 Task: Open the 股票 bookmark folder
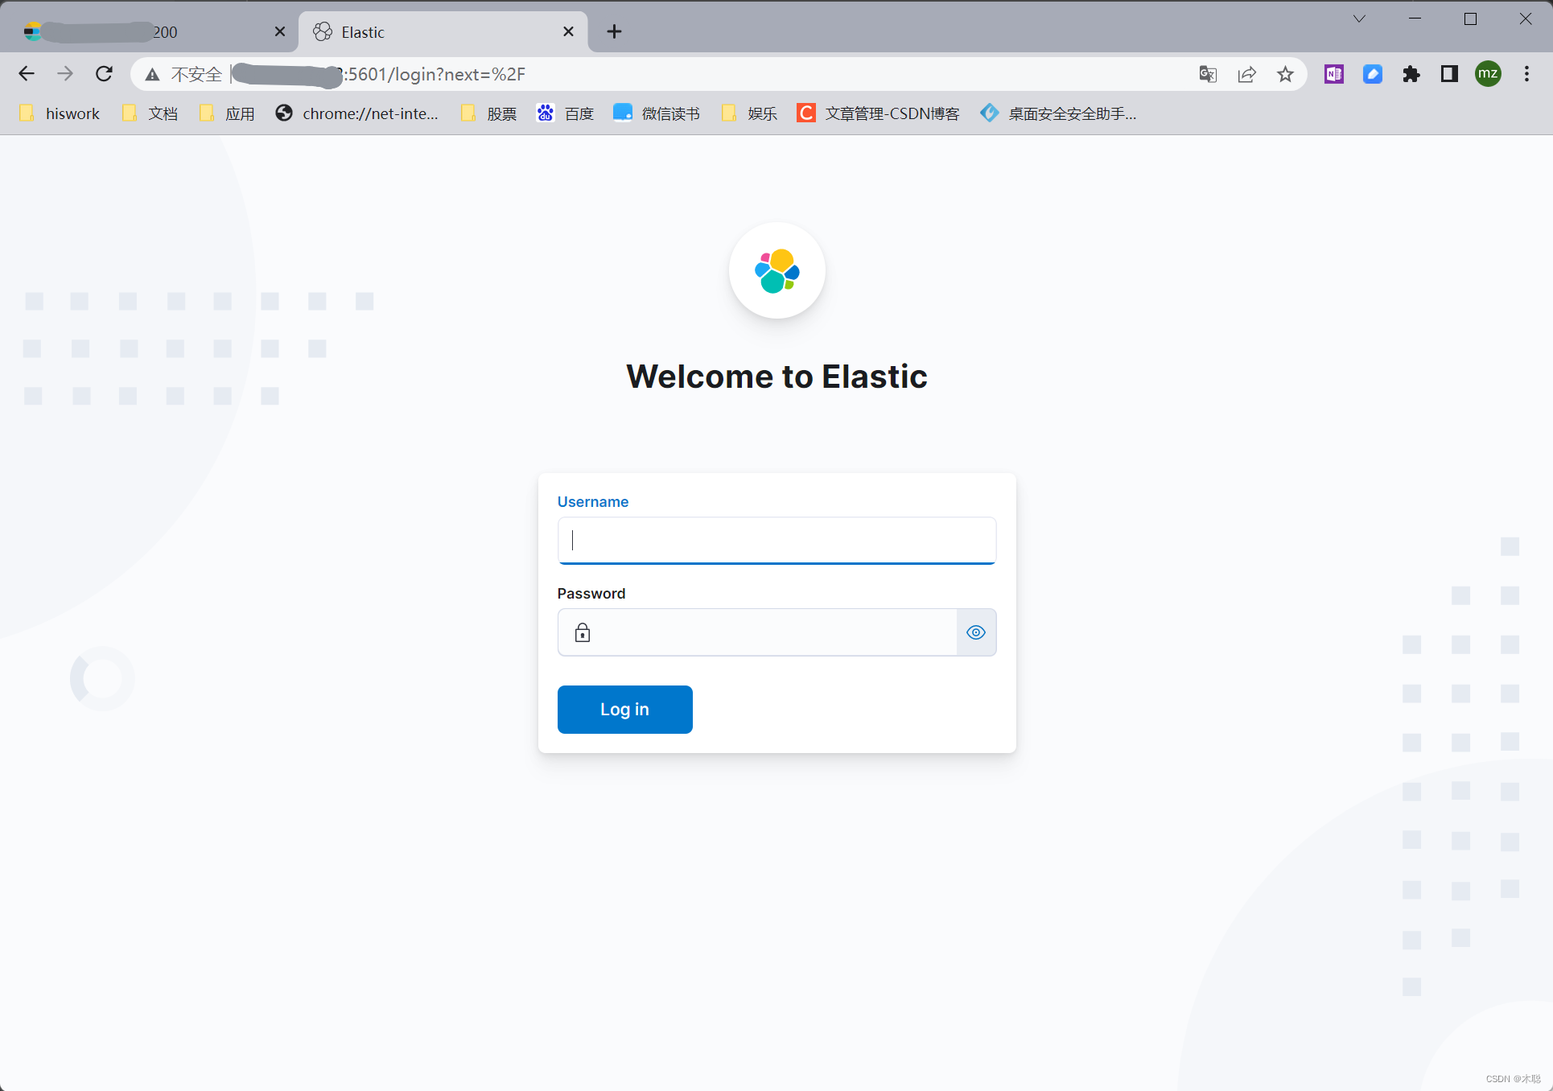pyautogui.click(x=489, y=113)
